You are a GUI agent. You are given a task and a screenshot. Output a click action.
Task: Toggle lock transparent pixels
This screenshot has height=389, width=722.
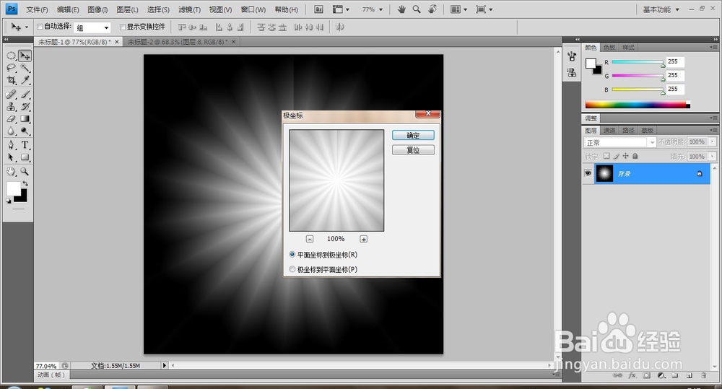606,156
